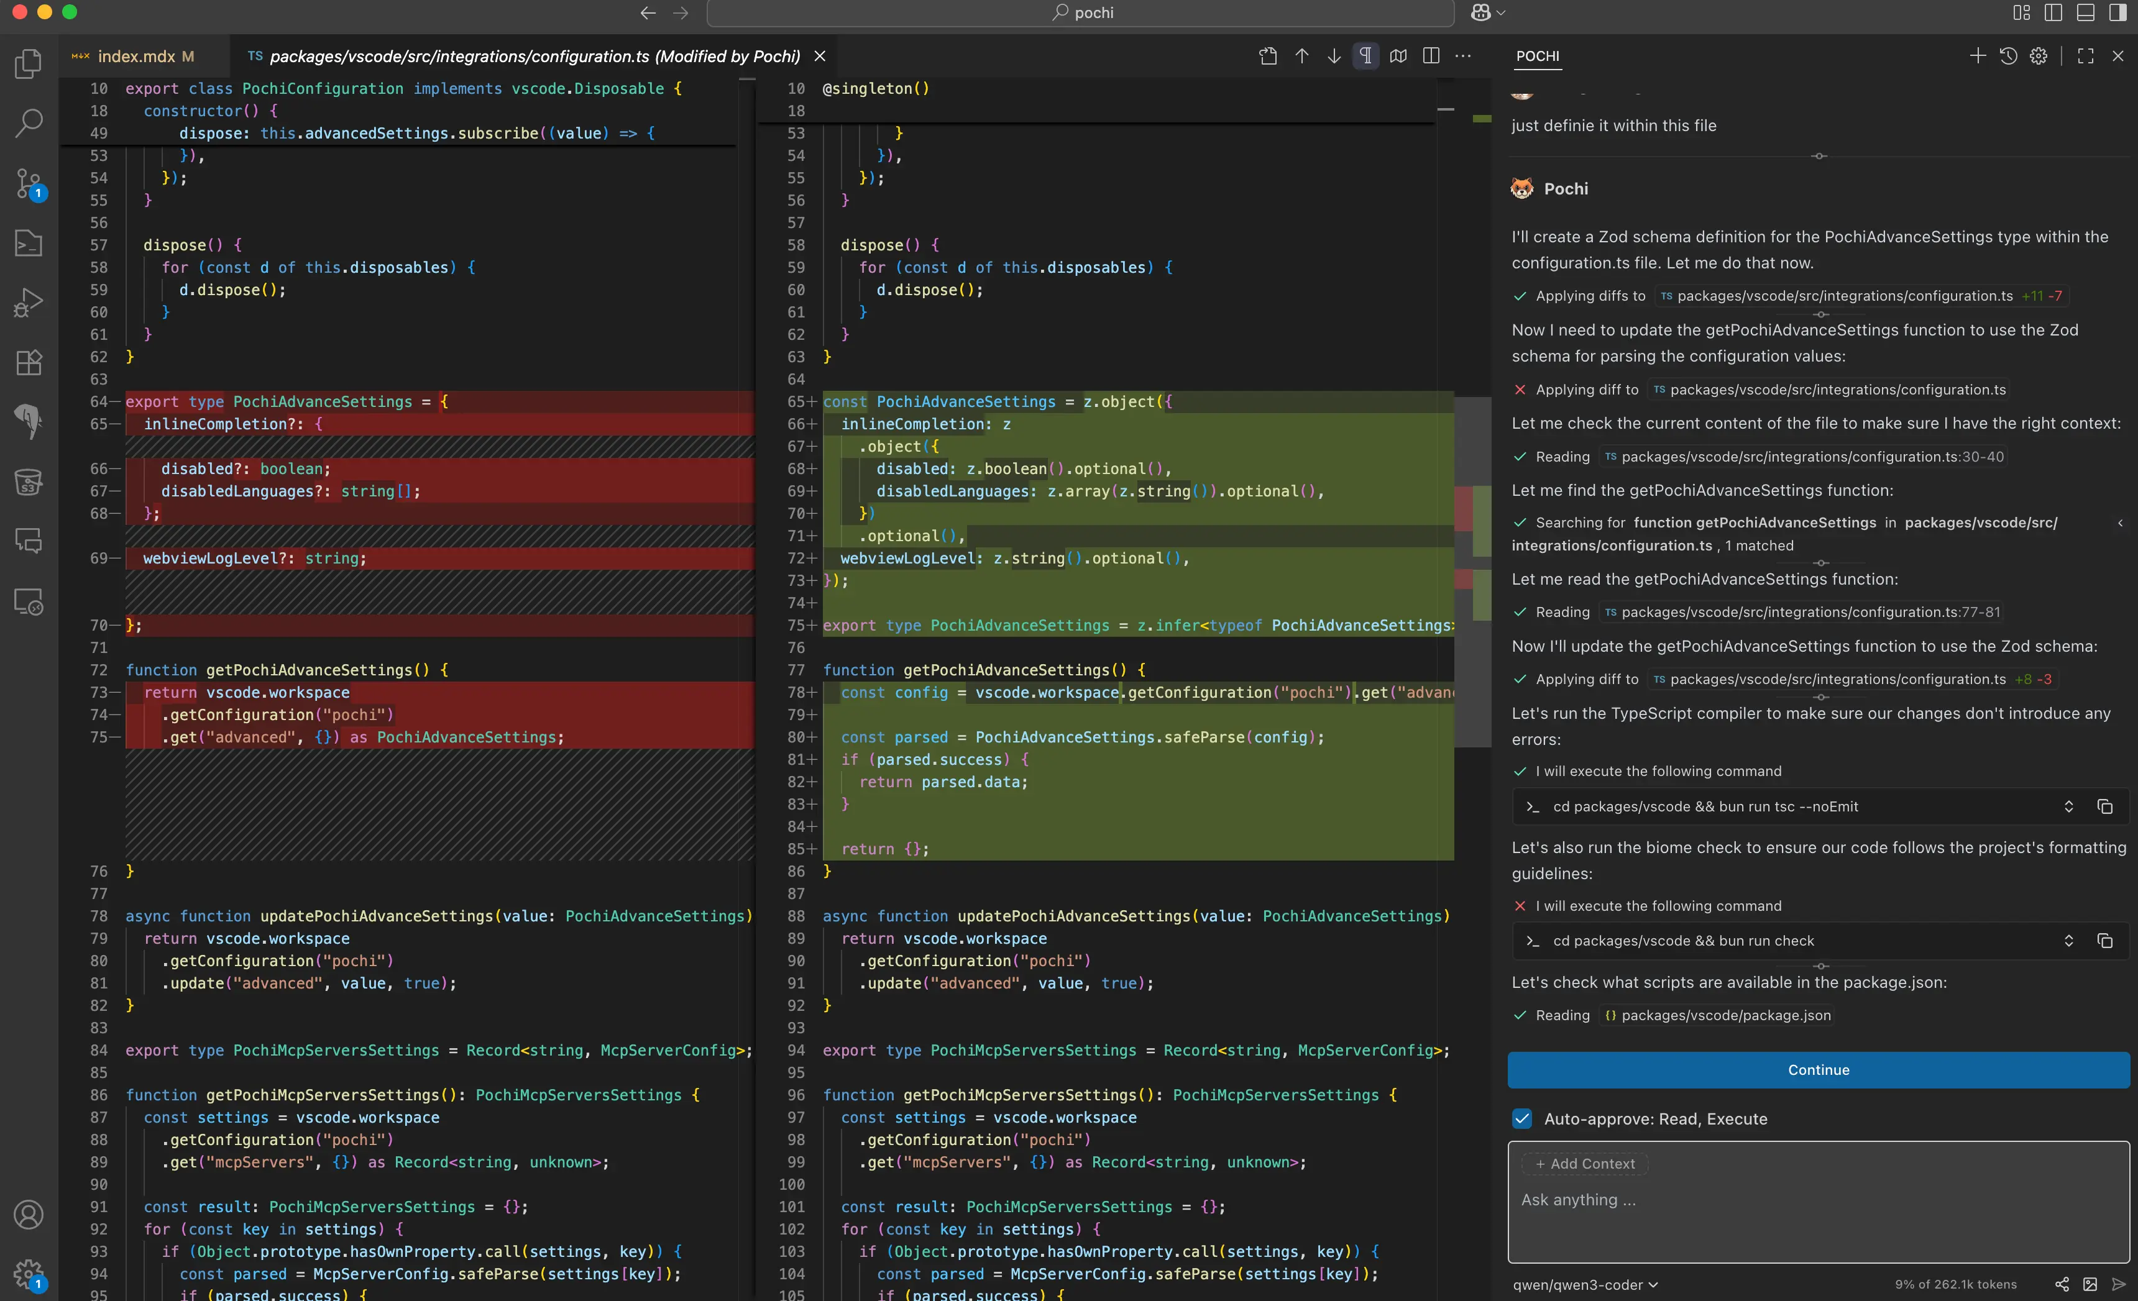Open Source Control view with badge
Screen dimensions: 2138x1301
(29, 184)
